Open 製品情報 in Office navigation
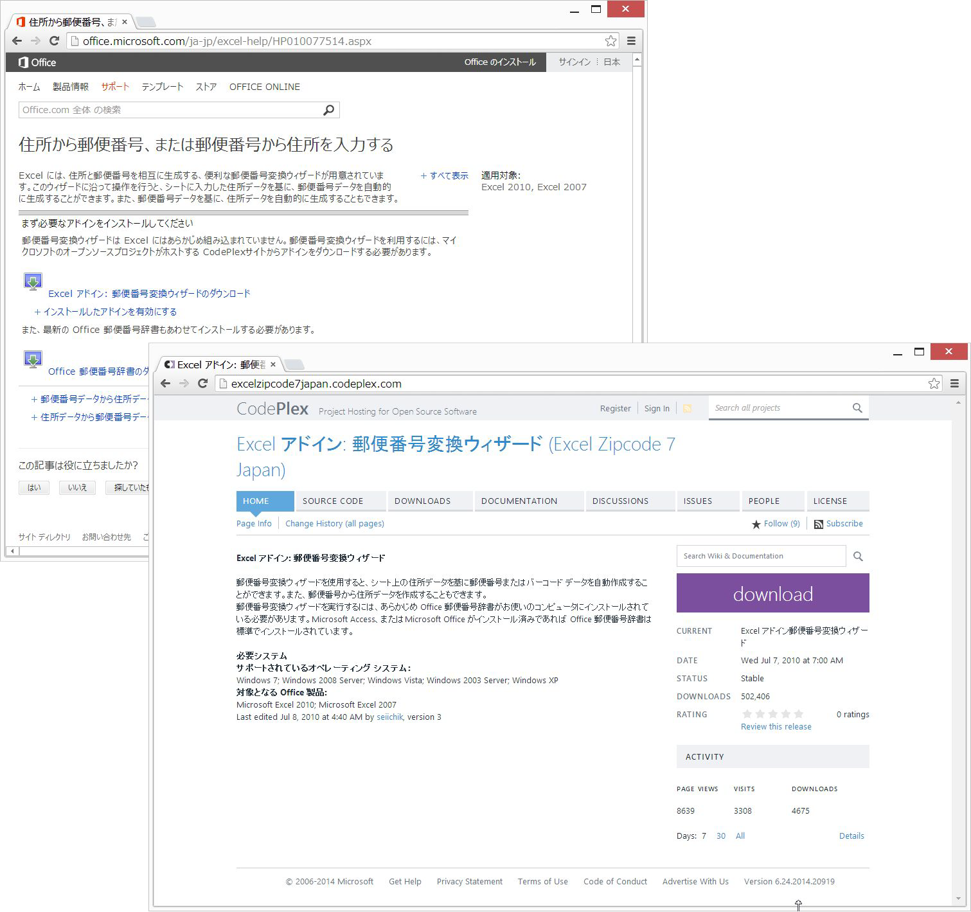Viewport: 971px width, 912px height. 71,87
